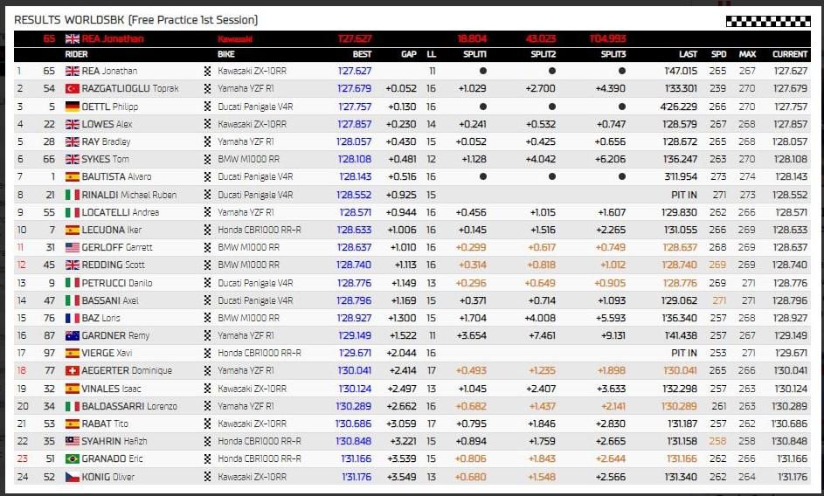This screenshot has height=496, width=824.
Task: Select rider name BALDASSARRI Lorenzo
Action: click(130, 407)
